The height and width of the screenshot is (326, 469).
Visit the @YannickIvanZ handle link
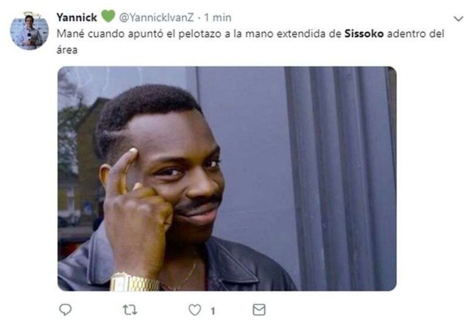(x=157, y=18)
